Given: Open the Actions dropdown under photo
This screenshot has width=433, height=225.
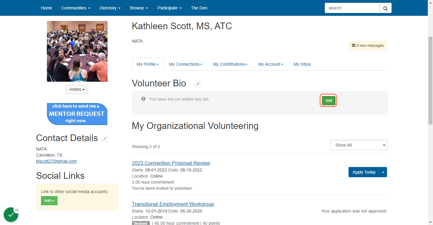Looking at the screenshot, I should [77, 89].
